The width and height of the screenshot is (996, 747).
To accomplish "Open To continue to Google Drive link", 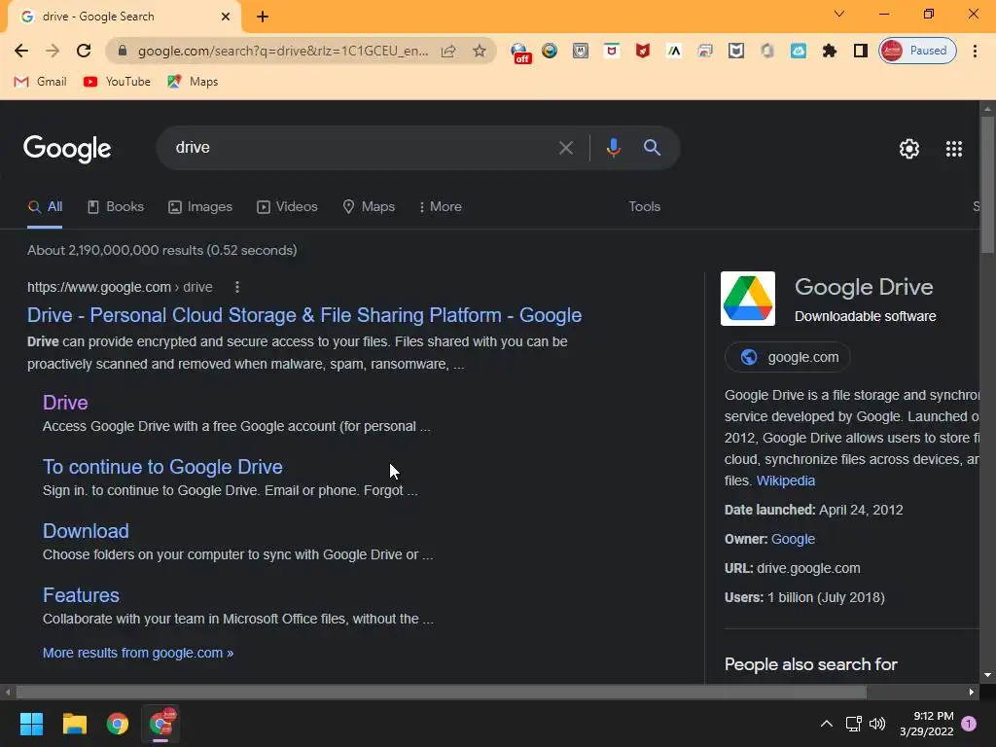I will [162, 467].
